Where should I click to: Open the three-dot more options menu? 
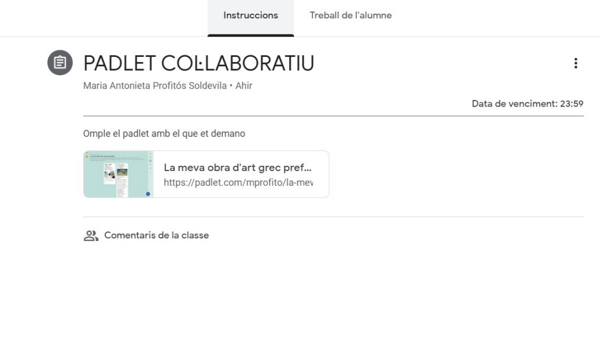(x=575, y=63)
